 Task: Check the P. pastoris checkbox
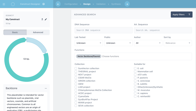[x=135, y=78]
